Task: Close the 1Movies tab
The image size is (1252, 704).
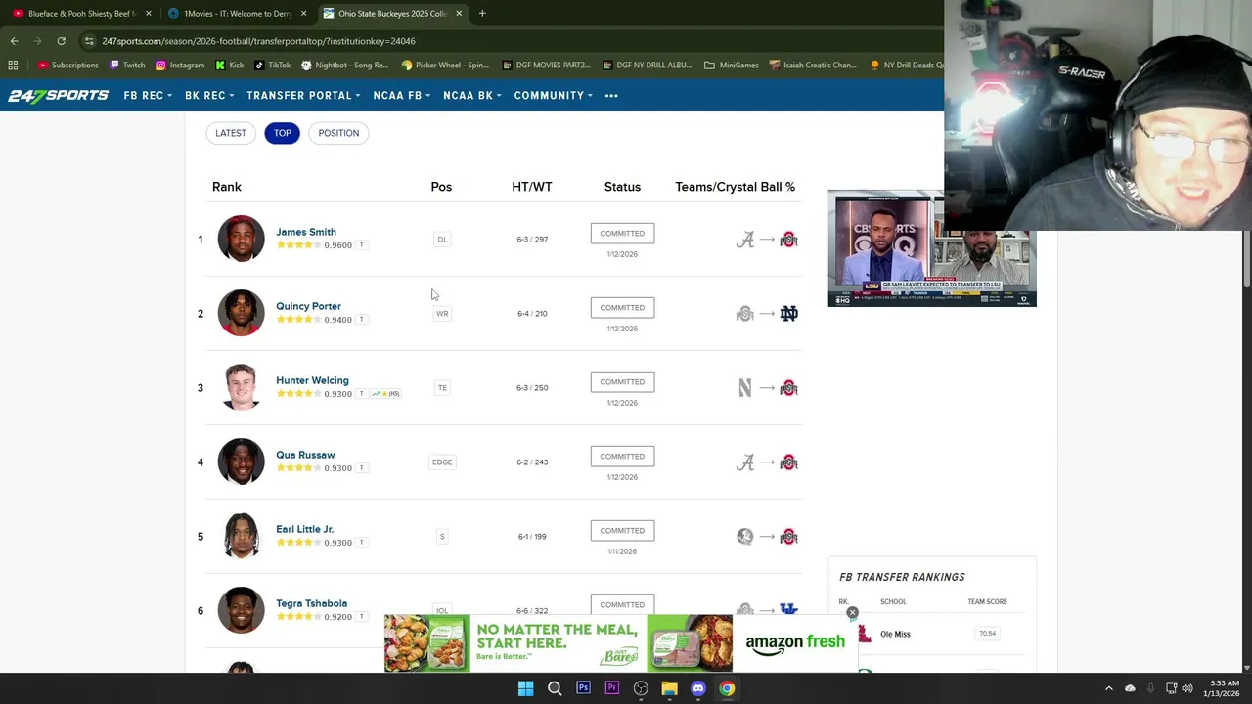Action: click(303, 14)
